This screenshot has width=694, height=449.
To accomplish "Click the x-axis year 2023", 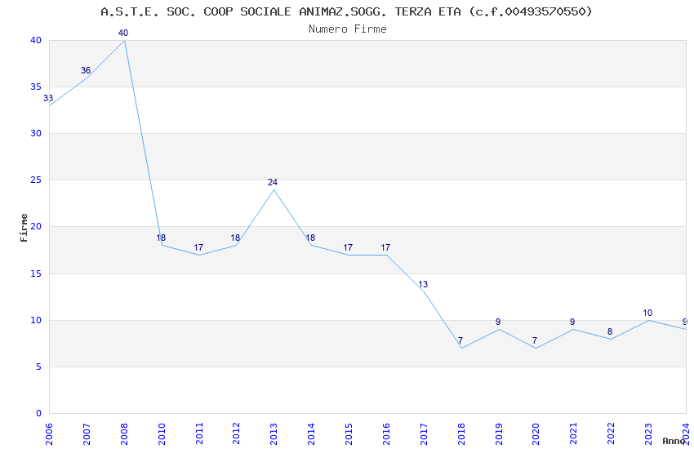I will (648, 433).
